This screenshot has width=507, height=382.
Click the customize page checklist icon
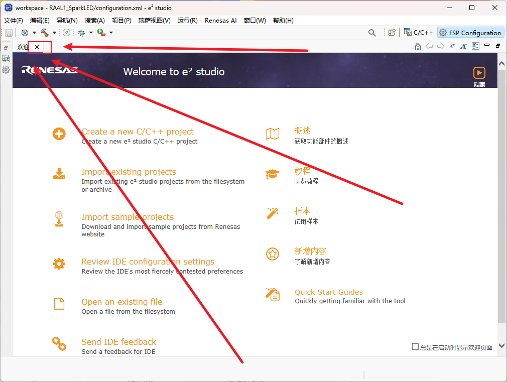pyautogui.click(x=475, y=46)
